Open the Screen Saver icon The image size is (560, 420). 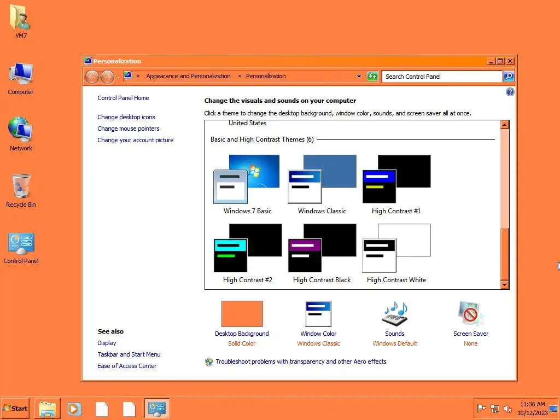click(x=470, y=313)
